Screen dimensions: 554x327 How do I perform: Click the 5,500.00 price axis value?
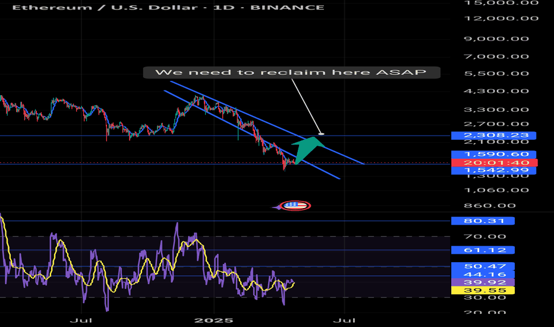[x=496, y=74]
